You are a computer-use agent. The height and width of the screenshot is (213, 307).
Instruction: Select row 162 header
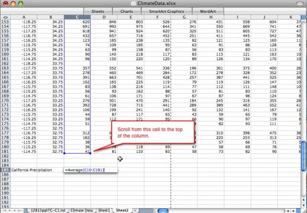[5, 64]
